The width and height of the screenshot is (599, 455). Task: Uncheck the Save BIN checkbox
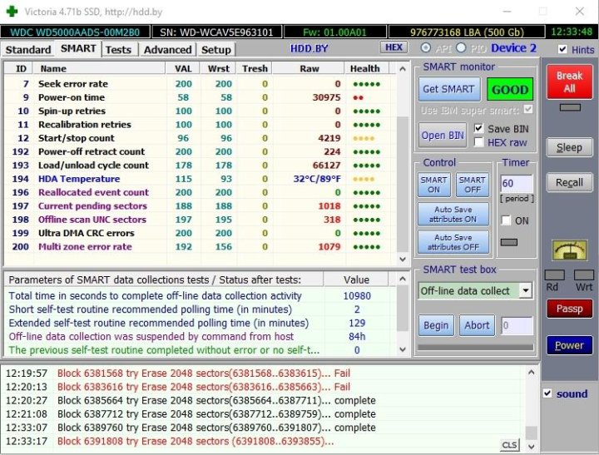tap(479, 129)
